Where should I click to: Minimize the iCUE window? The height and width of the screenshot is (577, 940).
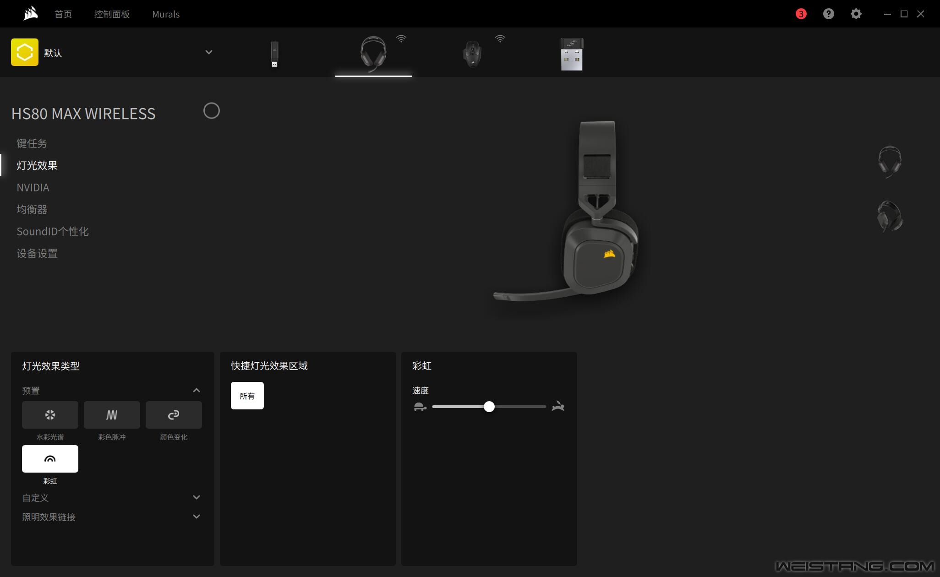(x=887, y=14)
